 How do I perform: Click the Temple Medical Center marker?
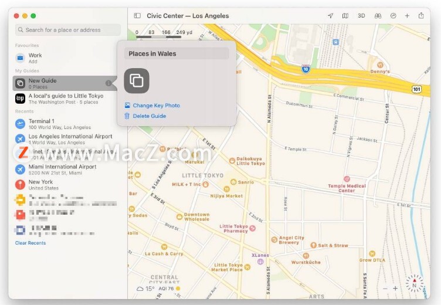point(347,179)
